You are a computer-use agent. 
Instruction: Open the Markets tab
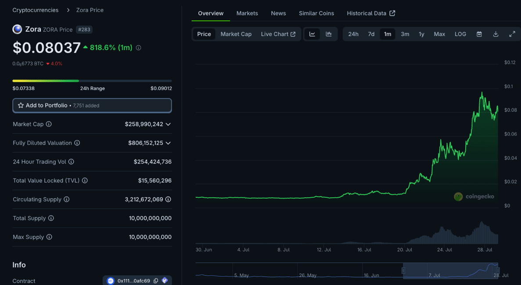pos(247,13)
